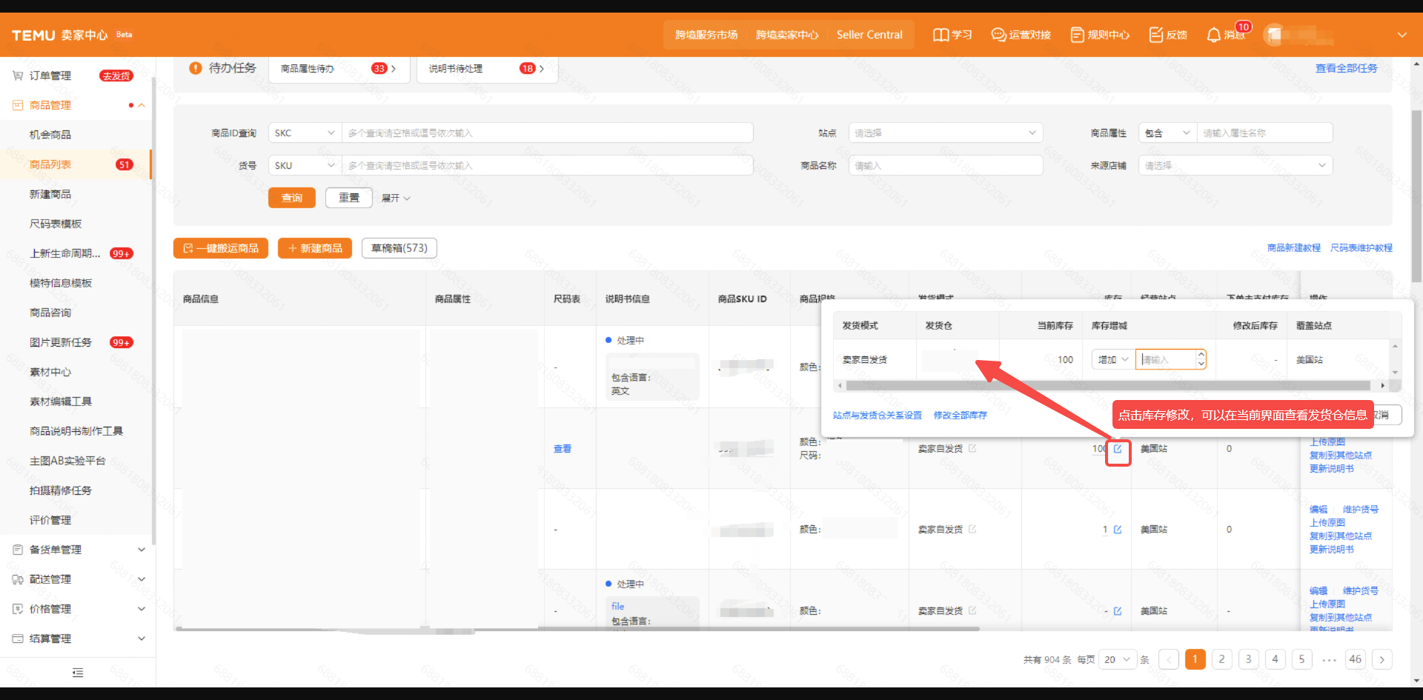Screen dimensions: 1423x700
Task: Change the 每页 20 page-size dropdown
Action: 1118,659
